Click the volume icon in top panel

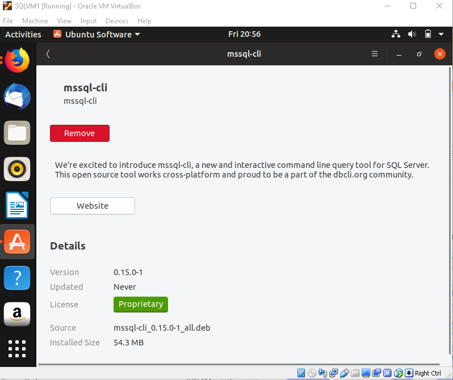click(412, 34)
